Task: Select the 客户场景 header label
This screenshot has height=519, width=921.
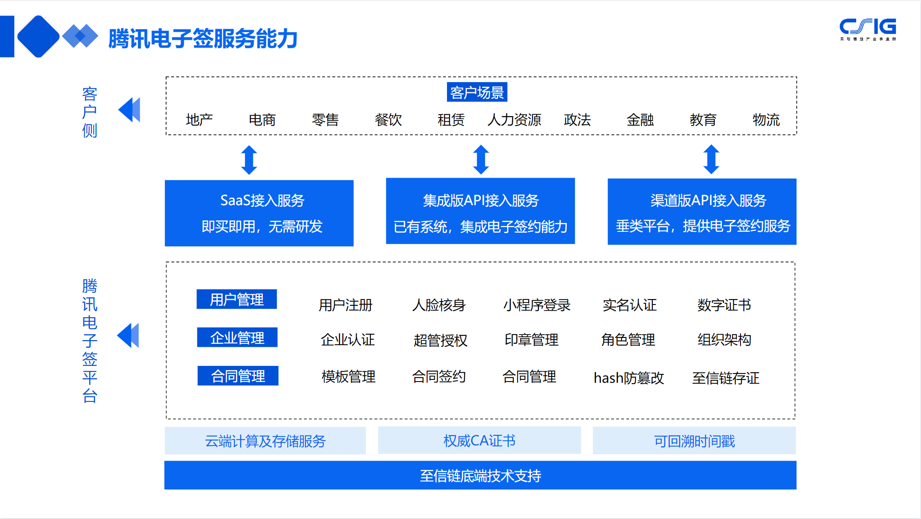Action: pyautogui.click(x=477, y=92)
